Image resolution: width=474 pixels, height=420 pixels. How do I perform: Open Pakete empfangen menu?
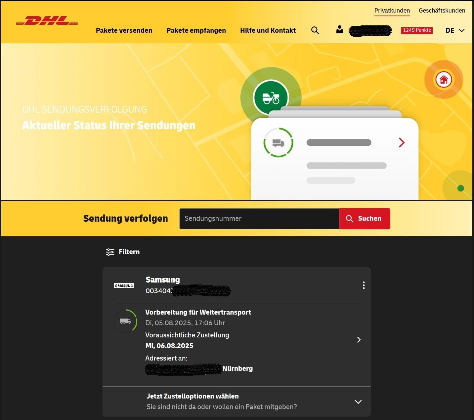pos(196,30)
